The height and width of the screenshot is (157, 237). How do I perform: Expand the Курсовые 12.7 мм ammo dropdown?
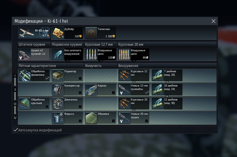pos(101,61)
